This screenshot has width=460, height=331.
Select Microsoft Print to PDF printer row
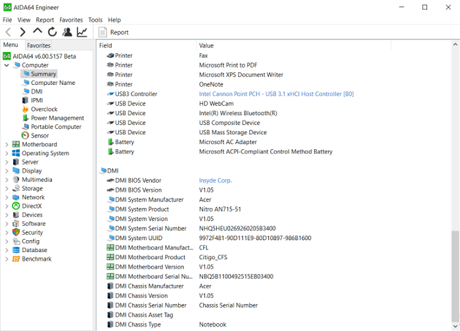point(182,65)
